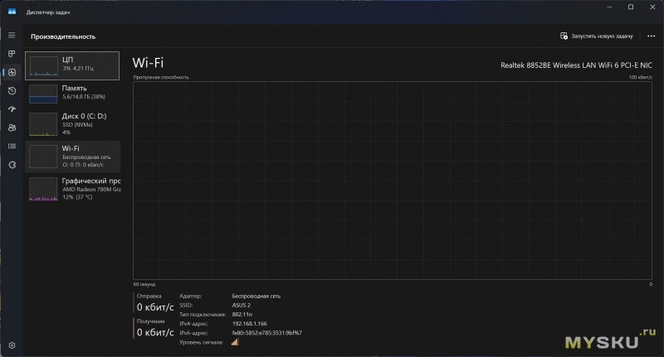
Task: Open the Users page icon
Action: point(12,128)
